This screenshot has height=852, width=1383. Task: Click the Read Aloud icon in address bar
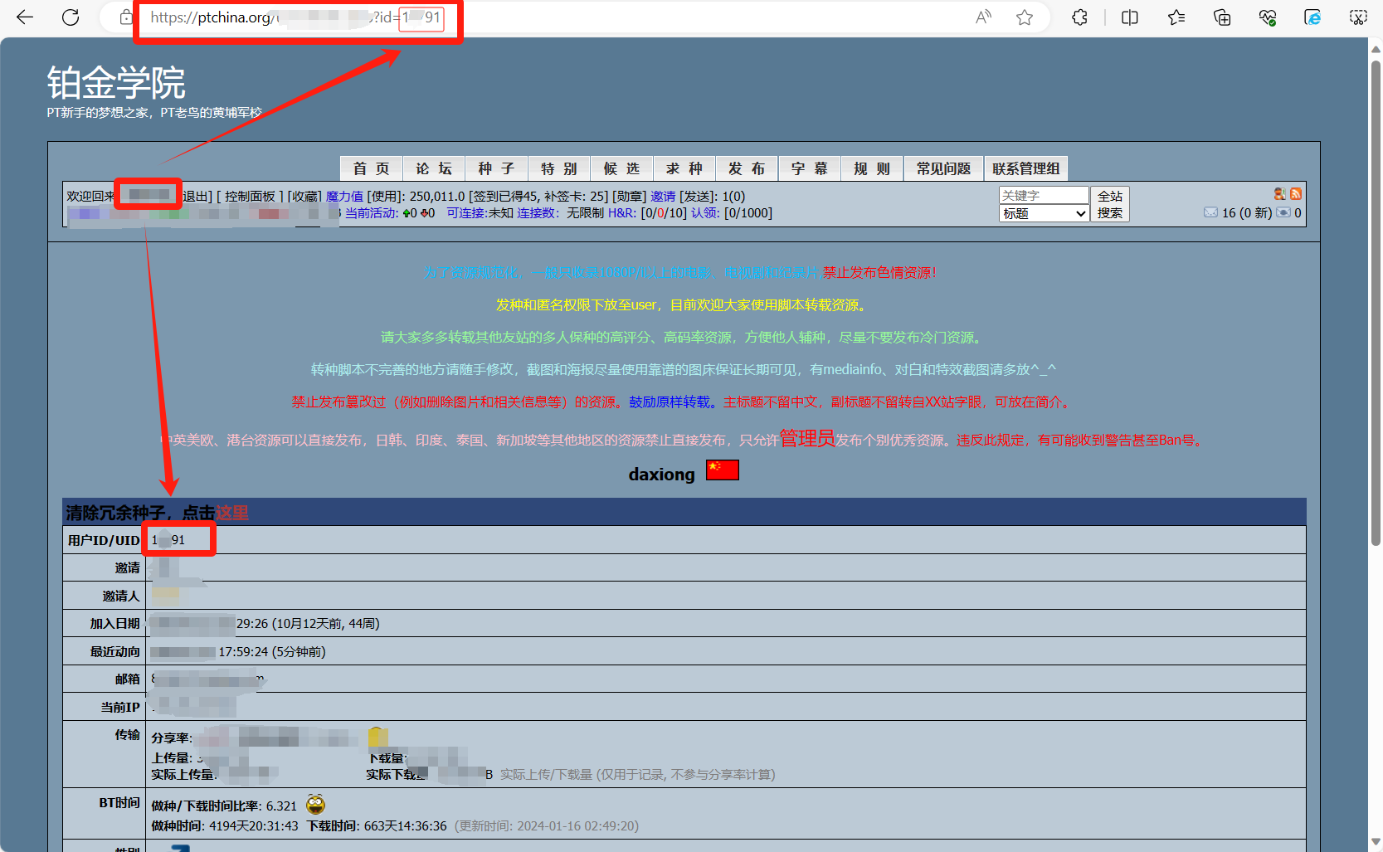983,17
